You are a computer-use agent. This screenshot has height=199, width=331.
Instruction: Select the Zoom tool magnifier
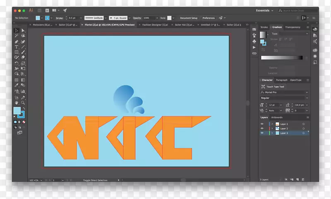pyautogui.click(x=23, y=102)
